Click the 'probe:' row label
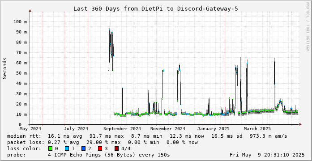 [16, 155]
